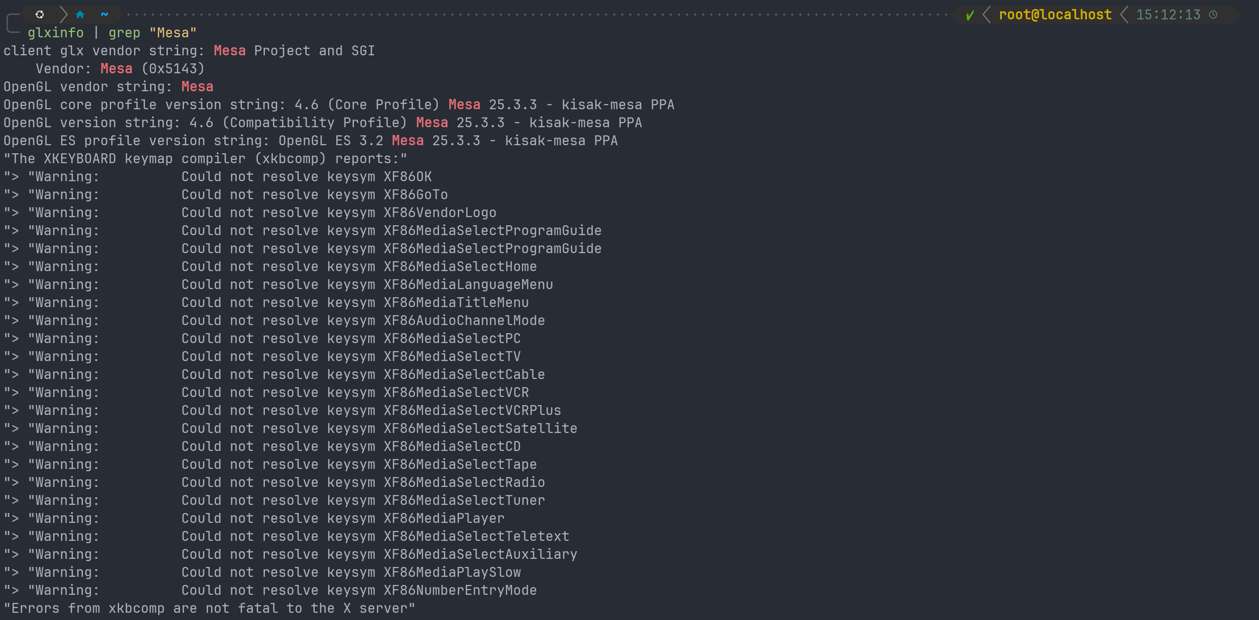Image resolution: width=1259 pixels, height=620 pixels.
Task: Click the green checkmark status icon
Action: (x=970, y=15)
